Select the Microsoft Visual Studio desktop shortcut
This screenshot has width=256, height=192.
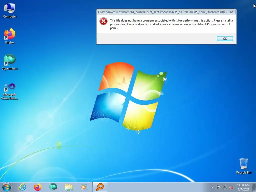pyautogui.click(x=10, y=91)
